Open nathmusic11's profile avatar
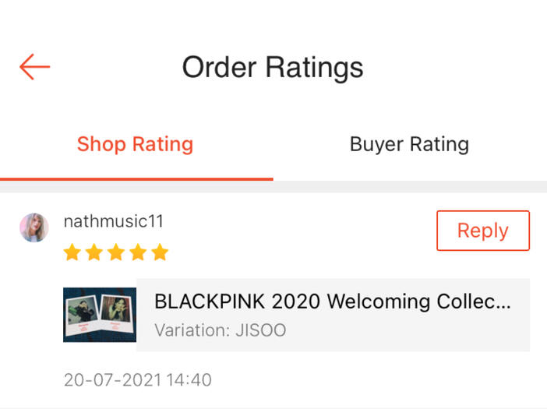 point(34,227)
